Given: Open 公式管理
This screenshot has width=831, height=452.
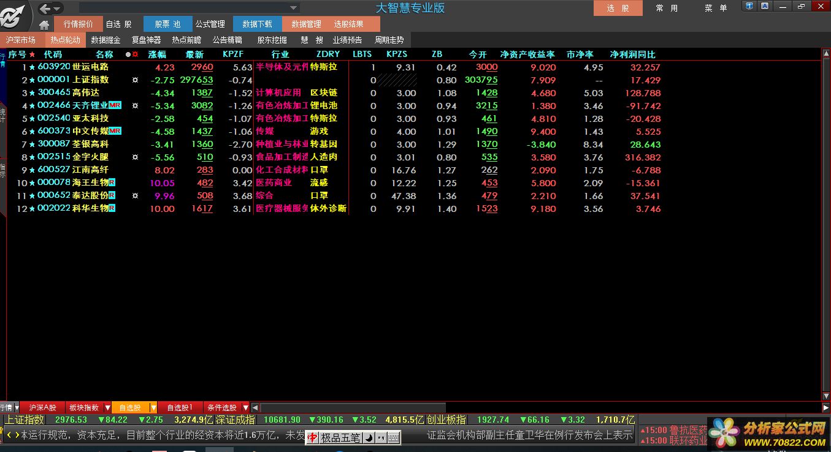Looking at the screenshot, I should pos(210,24).
